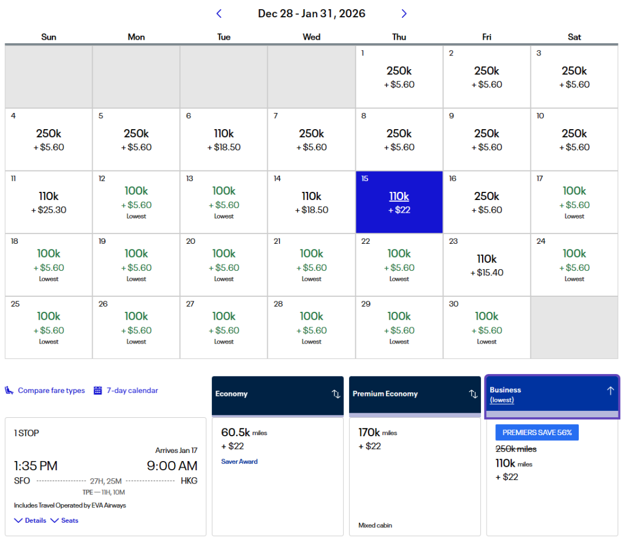
Task: Select January 23 fare of 110k + $15.40
Action: 487,265
